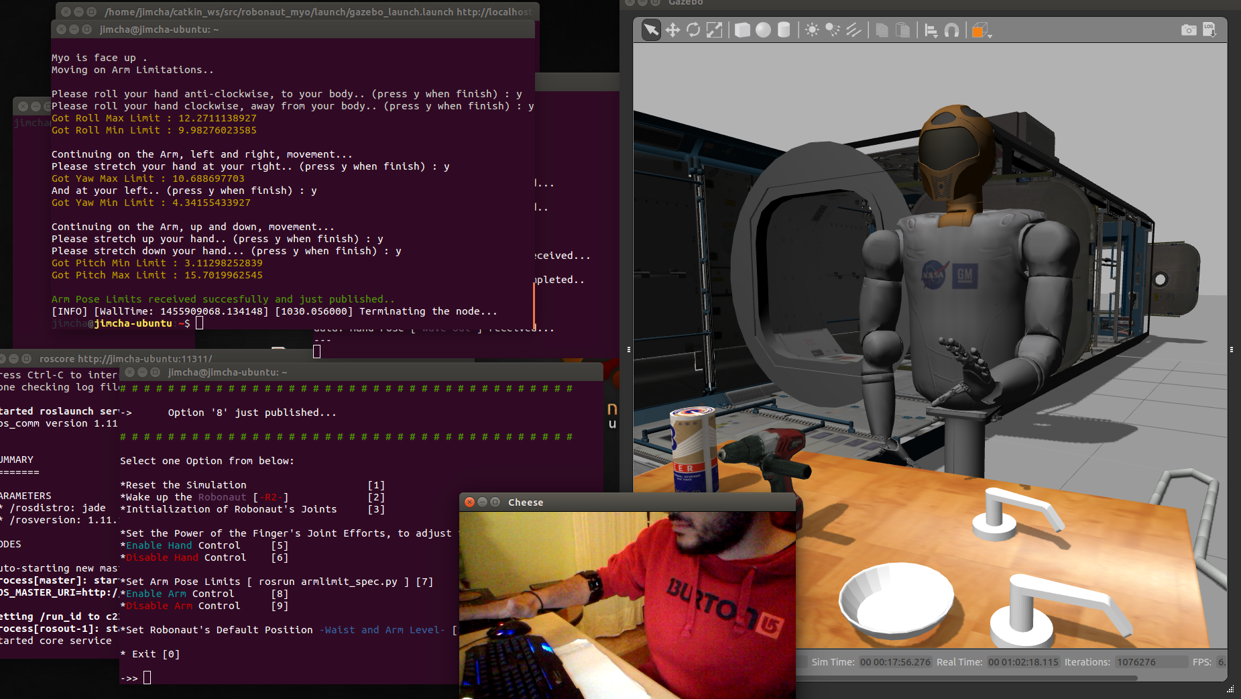Click the Real Time value 00 01:02:18.115
This screenshot has width=1241, height=699.
point(1023,662)
